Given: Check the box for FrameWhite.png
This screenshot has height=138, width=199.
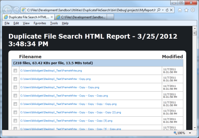Looking at the screenshot, I should (x=15, y=71).
